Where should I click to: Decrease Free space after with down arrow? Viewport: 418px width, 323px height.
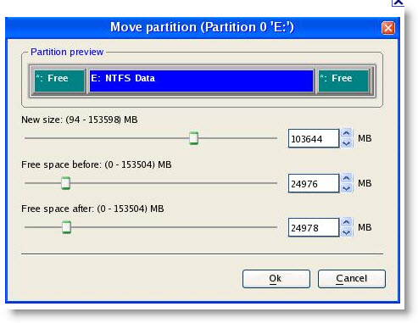tap(347, 232)
